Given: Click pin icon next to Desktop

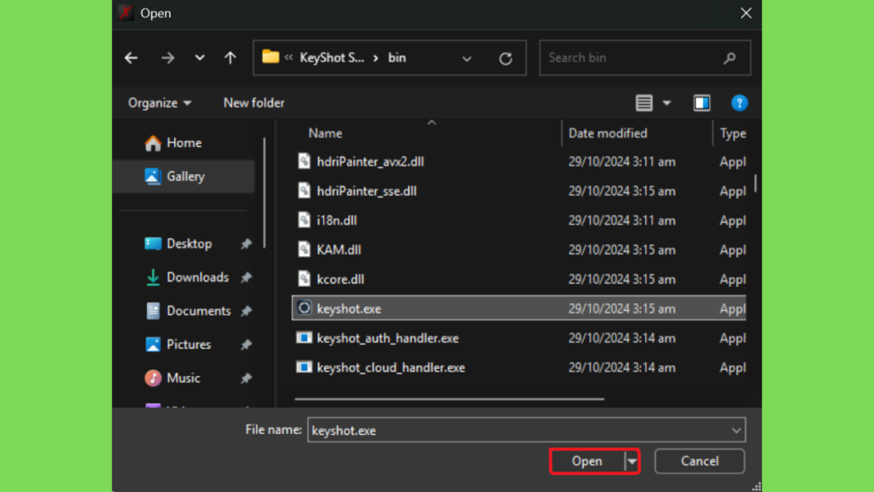Looking at the screenshot, I should point(246,243).
